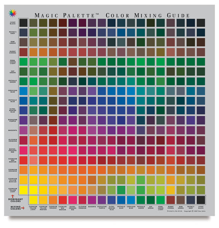Pick the Ivory Black mixing row swatch
Screen dimensions: 219x228
coord(201,200)
